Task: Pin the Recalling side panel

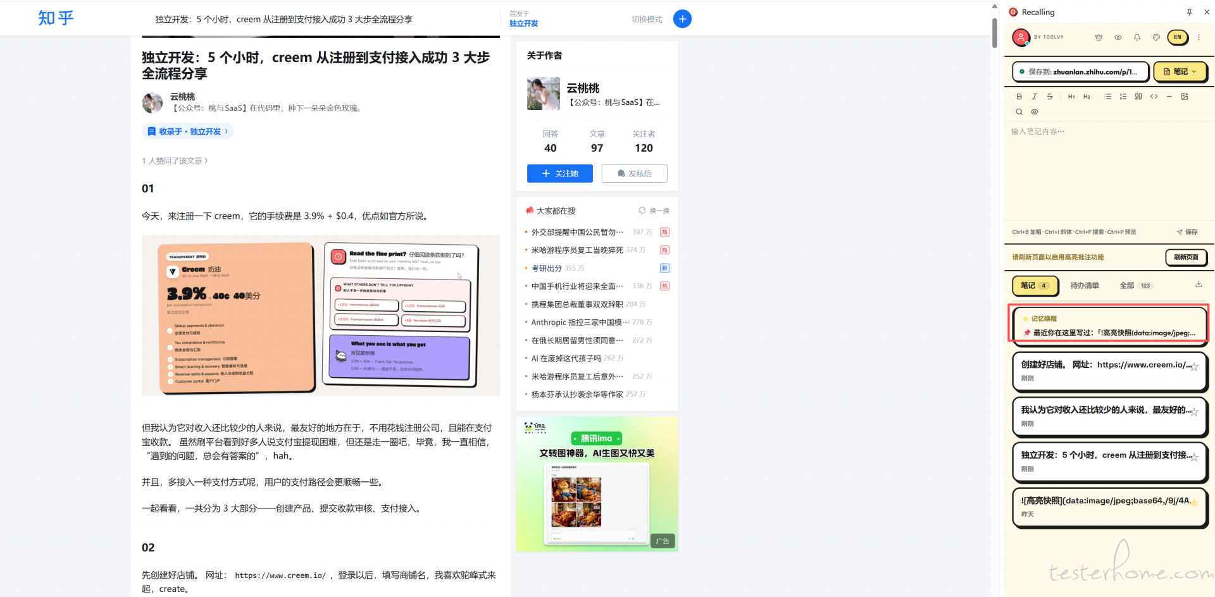Action: (1189, 12)
